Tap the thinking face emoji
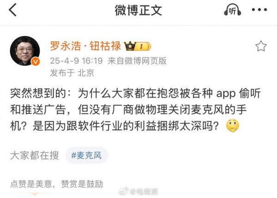 (x=233, y=126)
